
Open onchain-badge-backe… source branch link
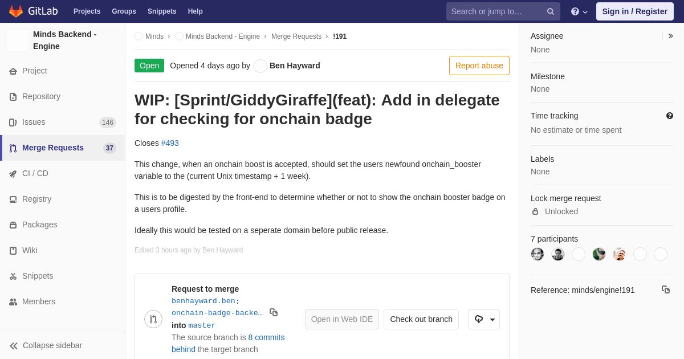coord(217,313)
